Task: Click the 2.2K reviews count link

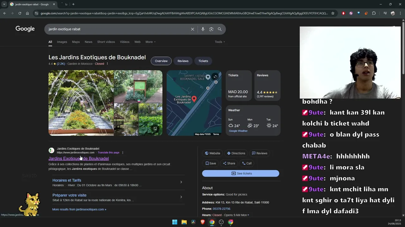Action: [x=61, y=64]
